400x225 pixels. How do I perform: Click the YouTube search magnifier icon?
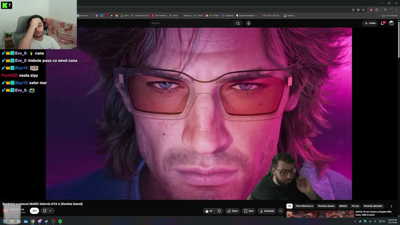(238, 23)
